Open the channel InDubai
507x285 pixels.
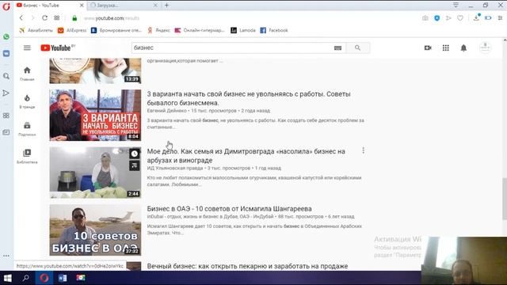(x=210, y=216)
